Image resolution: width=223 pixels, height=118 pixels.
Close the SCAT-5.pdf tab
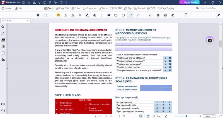pos(27,21)
